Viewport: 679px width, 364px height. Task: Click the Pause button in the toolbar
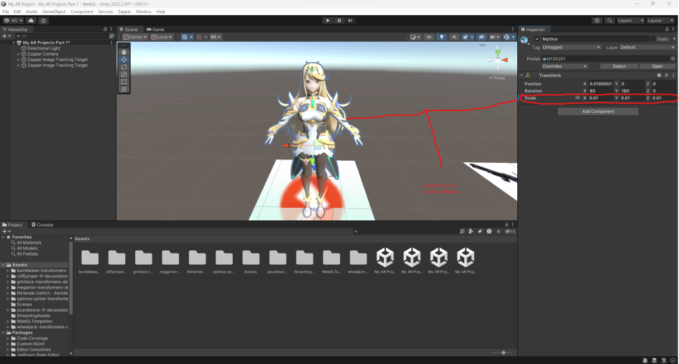tap(339, 21)
